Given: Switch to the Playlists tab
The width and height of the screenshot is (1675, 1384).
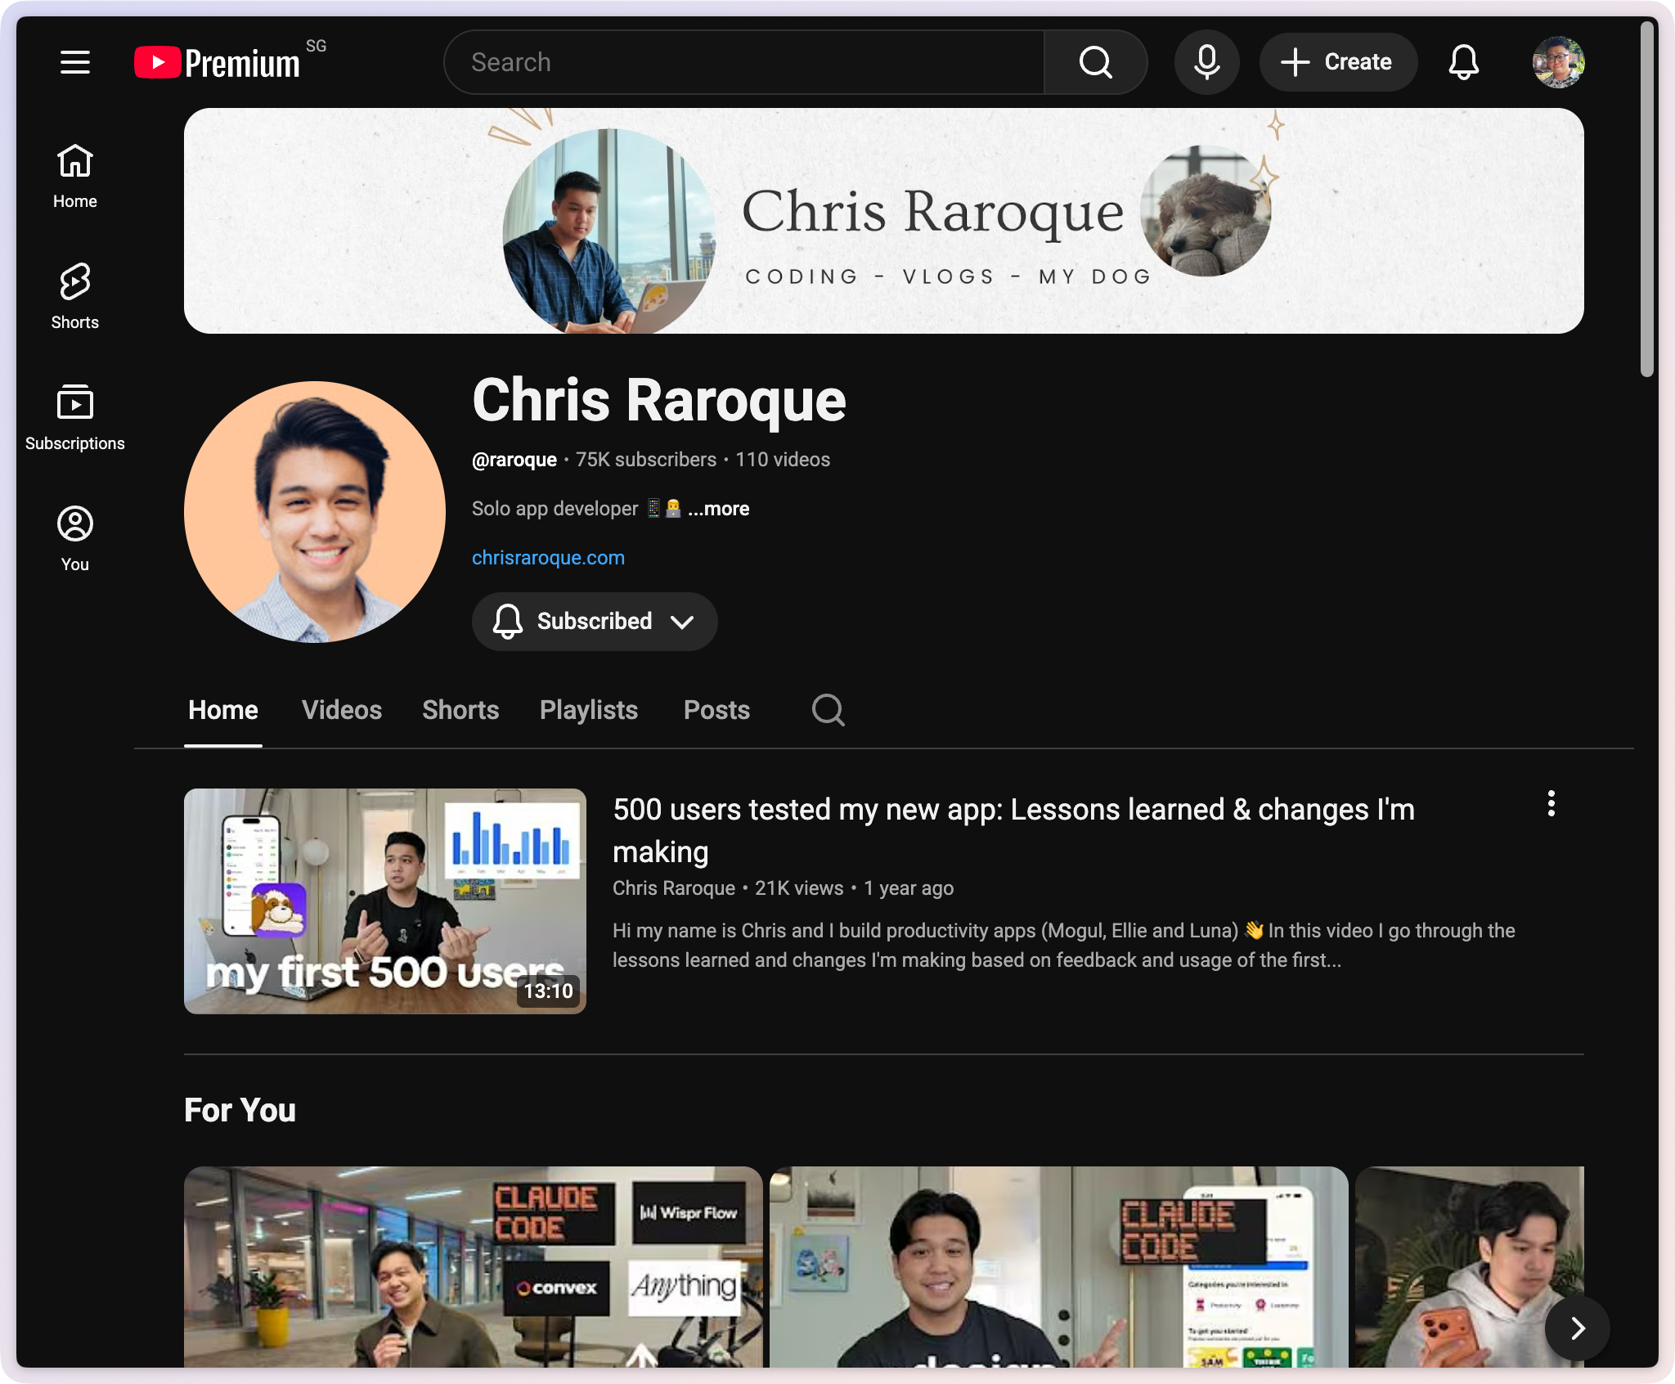Looking at the screenshot, I should pos(588,710).
